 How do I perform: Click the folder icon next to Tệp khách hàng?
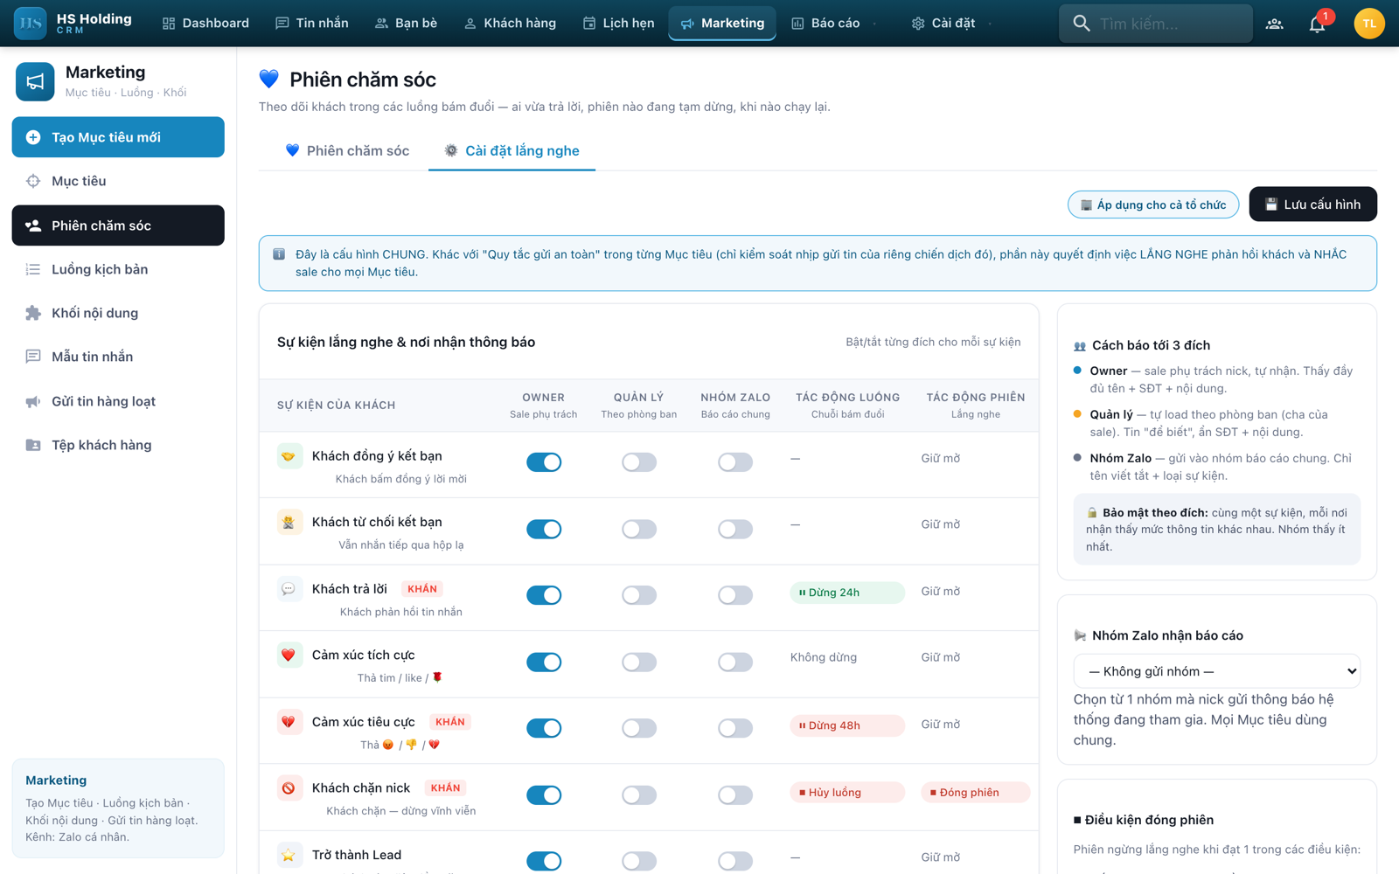33,445
